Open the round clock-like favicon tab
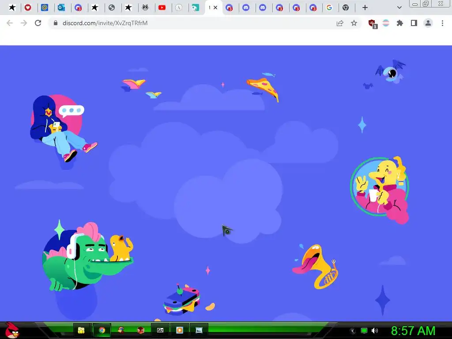This screenshot has width=452, height=339. click(x=179, y=8)
